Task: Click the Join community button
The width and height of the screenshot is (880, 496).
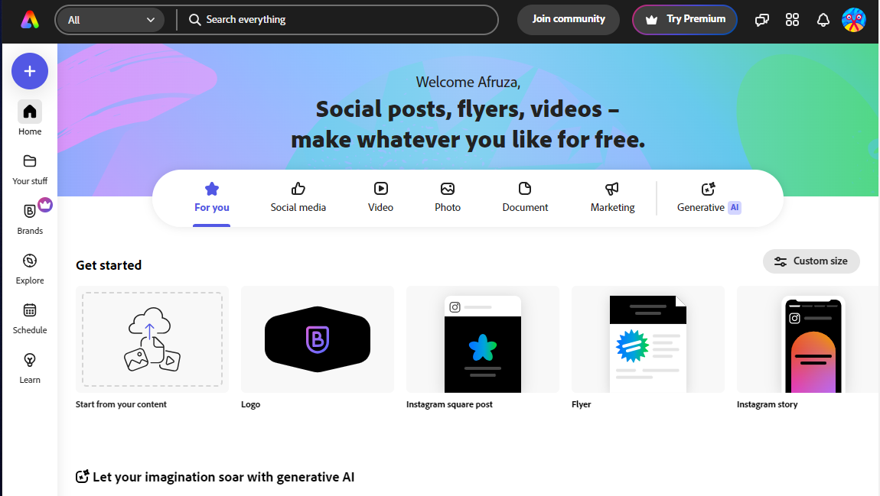Action: (568, 20)
